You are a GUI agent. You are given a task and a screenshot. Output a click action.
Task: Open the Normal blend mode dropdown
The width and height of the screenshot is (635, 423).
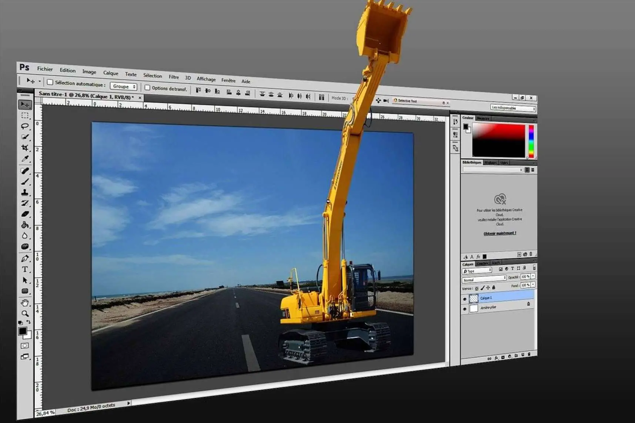[484, 279]
